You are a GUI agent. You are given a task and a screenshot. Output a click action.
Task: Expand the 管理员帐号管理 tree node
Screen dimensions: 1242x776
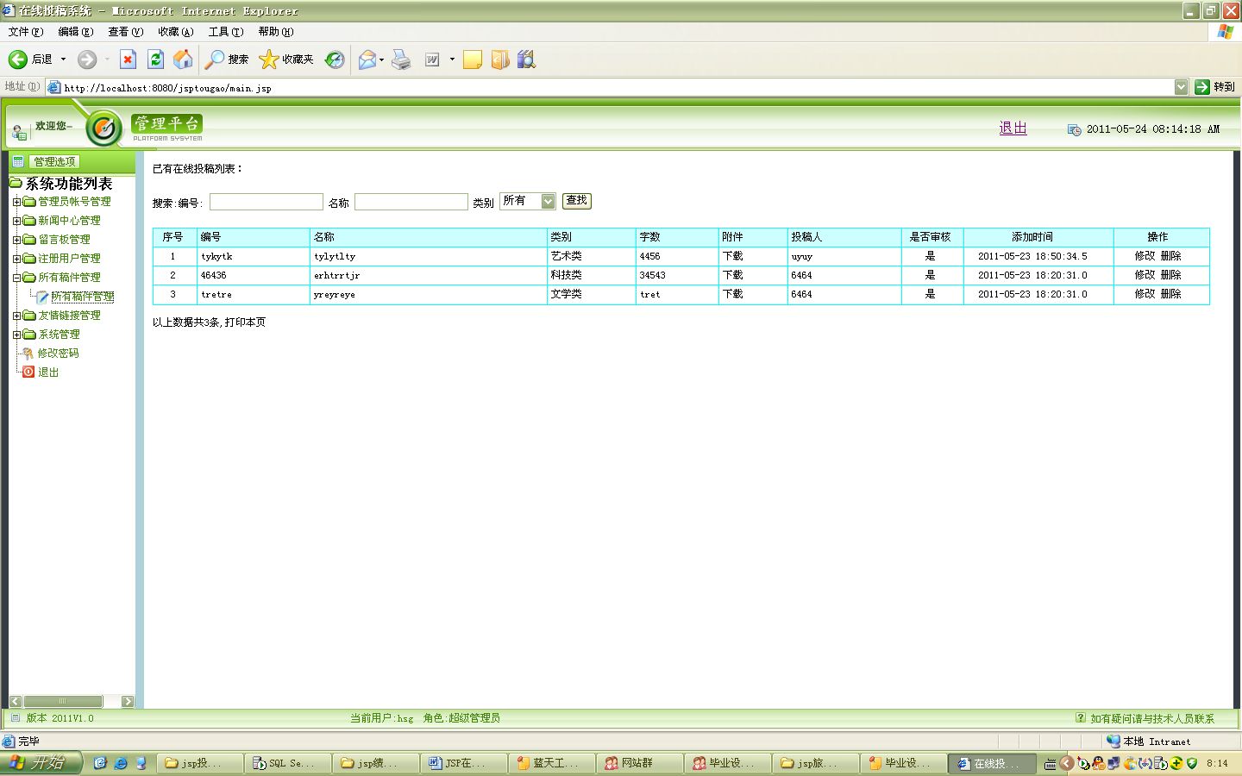tap(16, 202)
